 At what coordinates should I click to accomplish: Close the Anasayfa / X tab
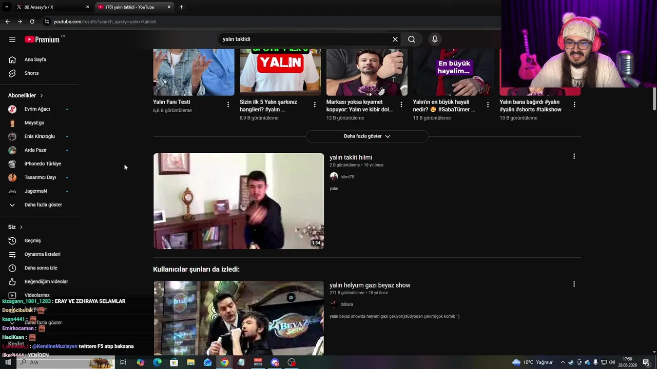[87, 7]
